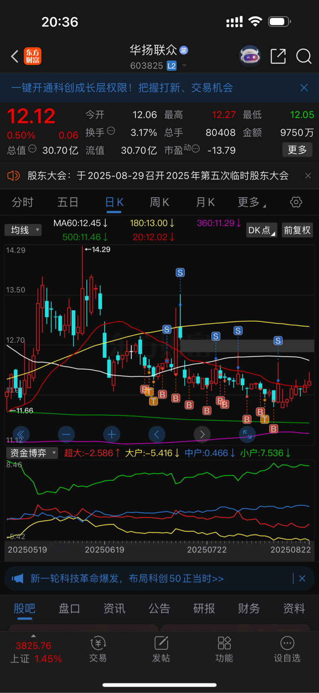Open the 交易 trading button
This screenshot has width=319, height=693.
[98, 650]
